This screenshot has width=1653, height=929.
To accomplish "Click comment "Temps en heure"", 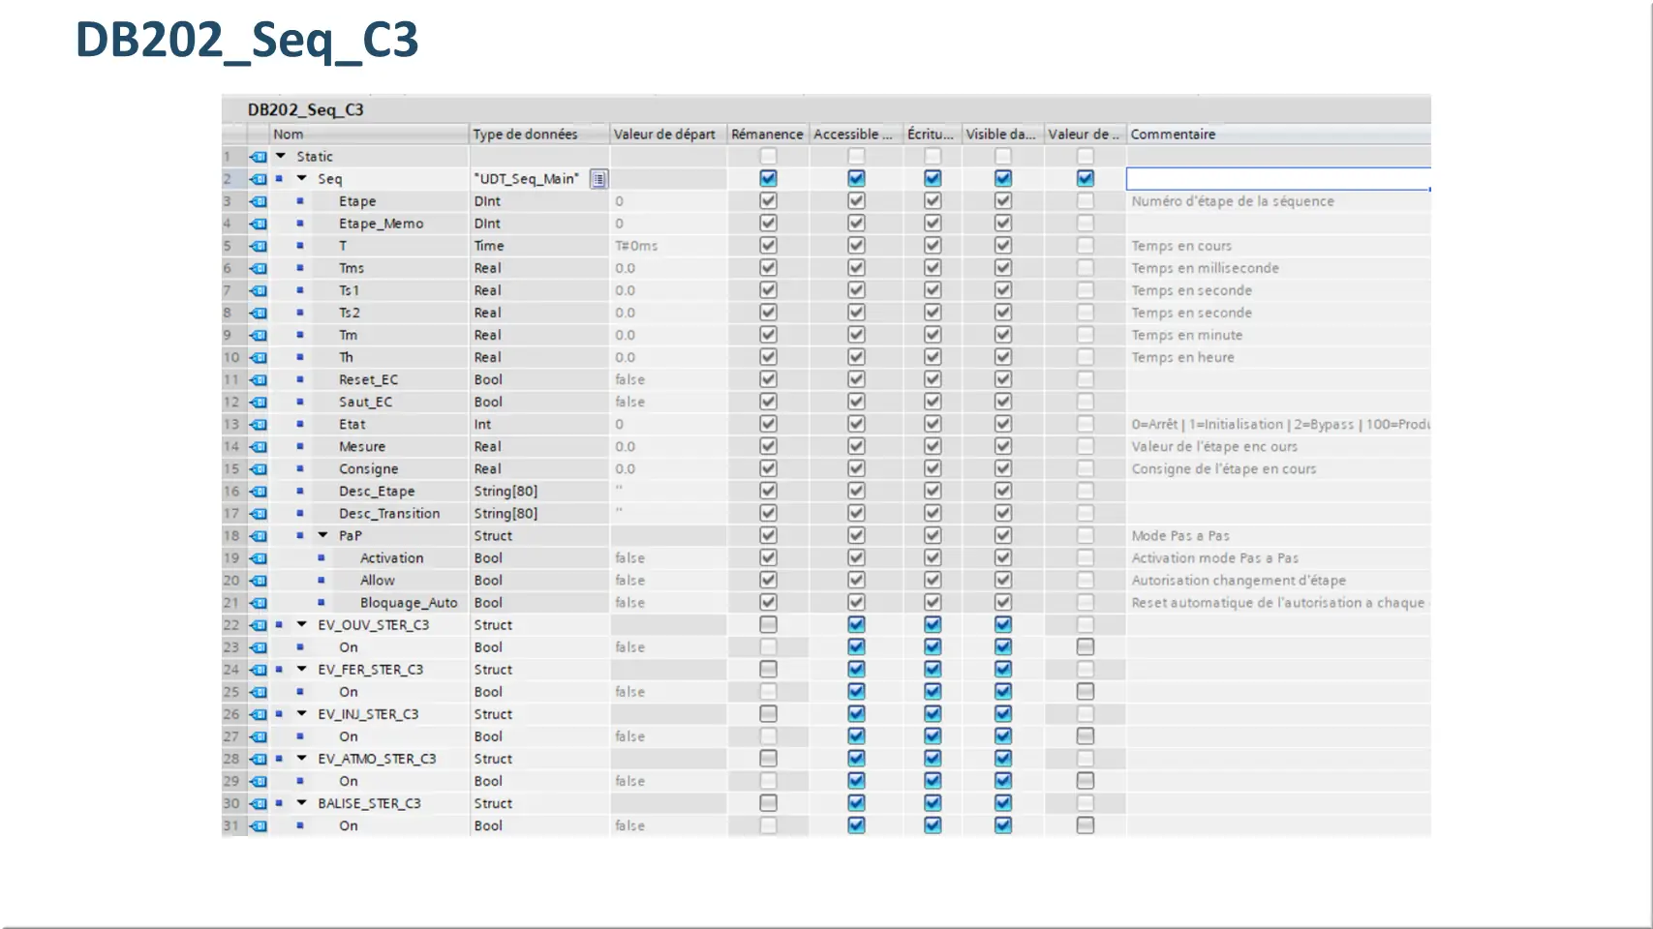I will 1183,358.
